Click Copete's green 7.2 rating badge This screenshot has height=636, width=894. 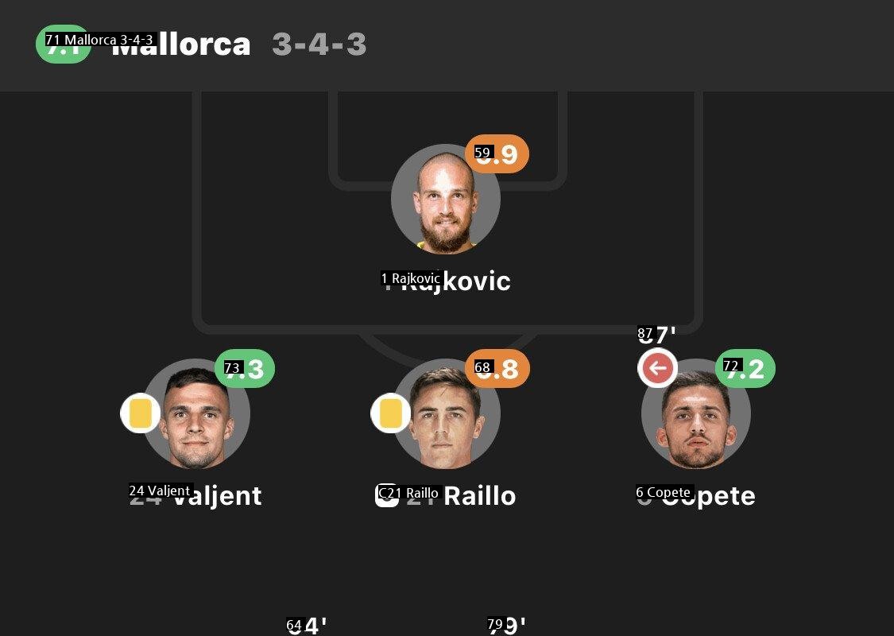tap(745, 369)
